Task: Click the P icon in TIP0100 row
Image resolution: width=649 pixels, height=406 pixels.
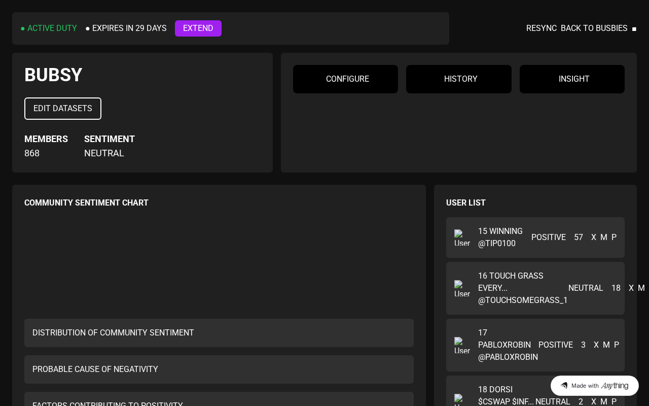Action: coord(614,238)
